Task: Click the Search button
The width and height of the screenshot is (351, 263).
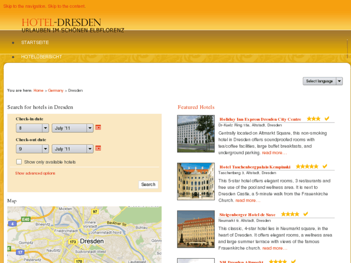Action: pos(148,184)
